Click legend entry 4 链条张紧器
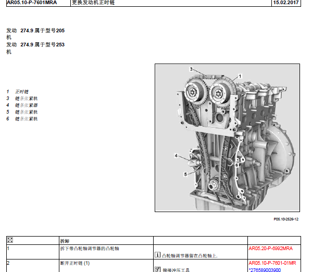This screenshot has width=312, height=272. (22, 105)
